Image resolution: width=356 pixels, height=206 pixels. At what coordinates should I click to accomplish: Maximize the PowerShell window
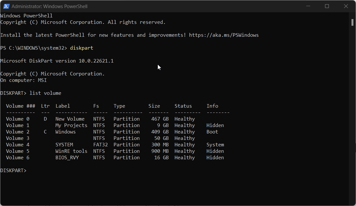327,6
